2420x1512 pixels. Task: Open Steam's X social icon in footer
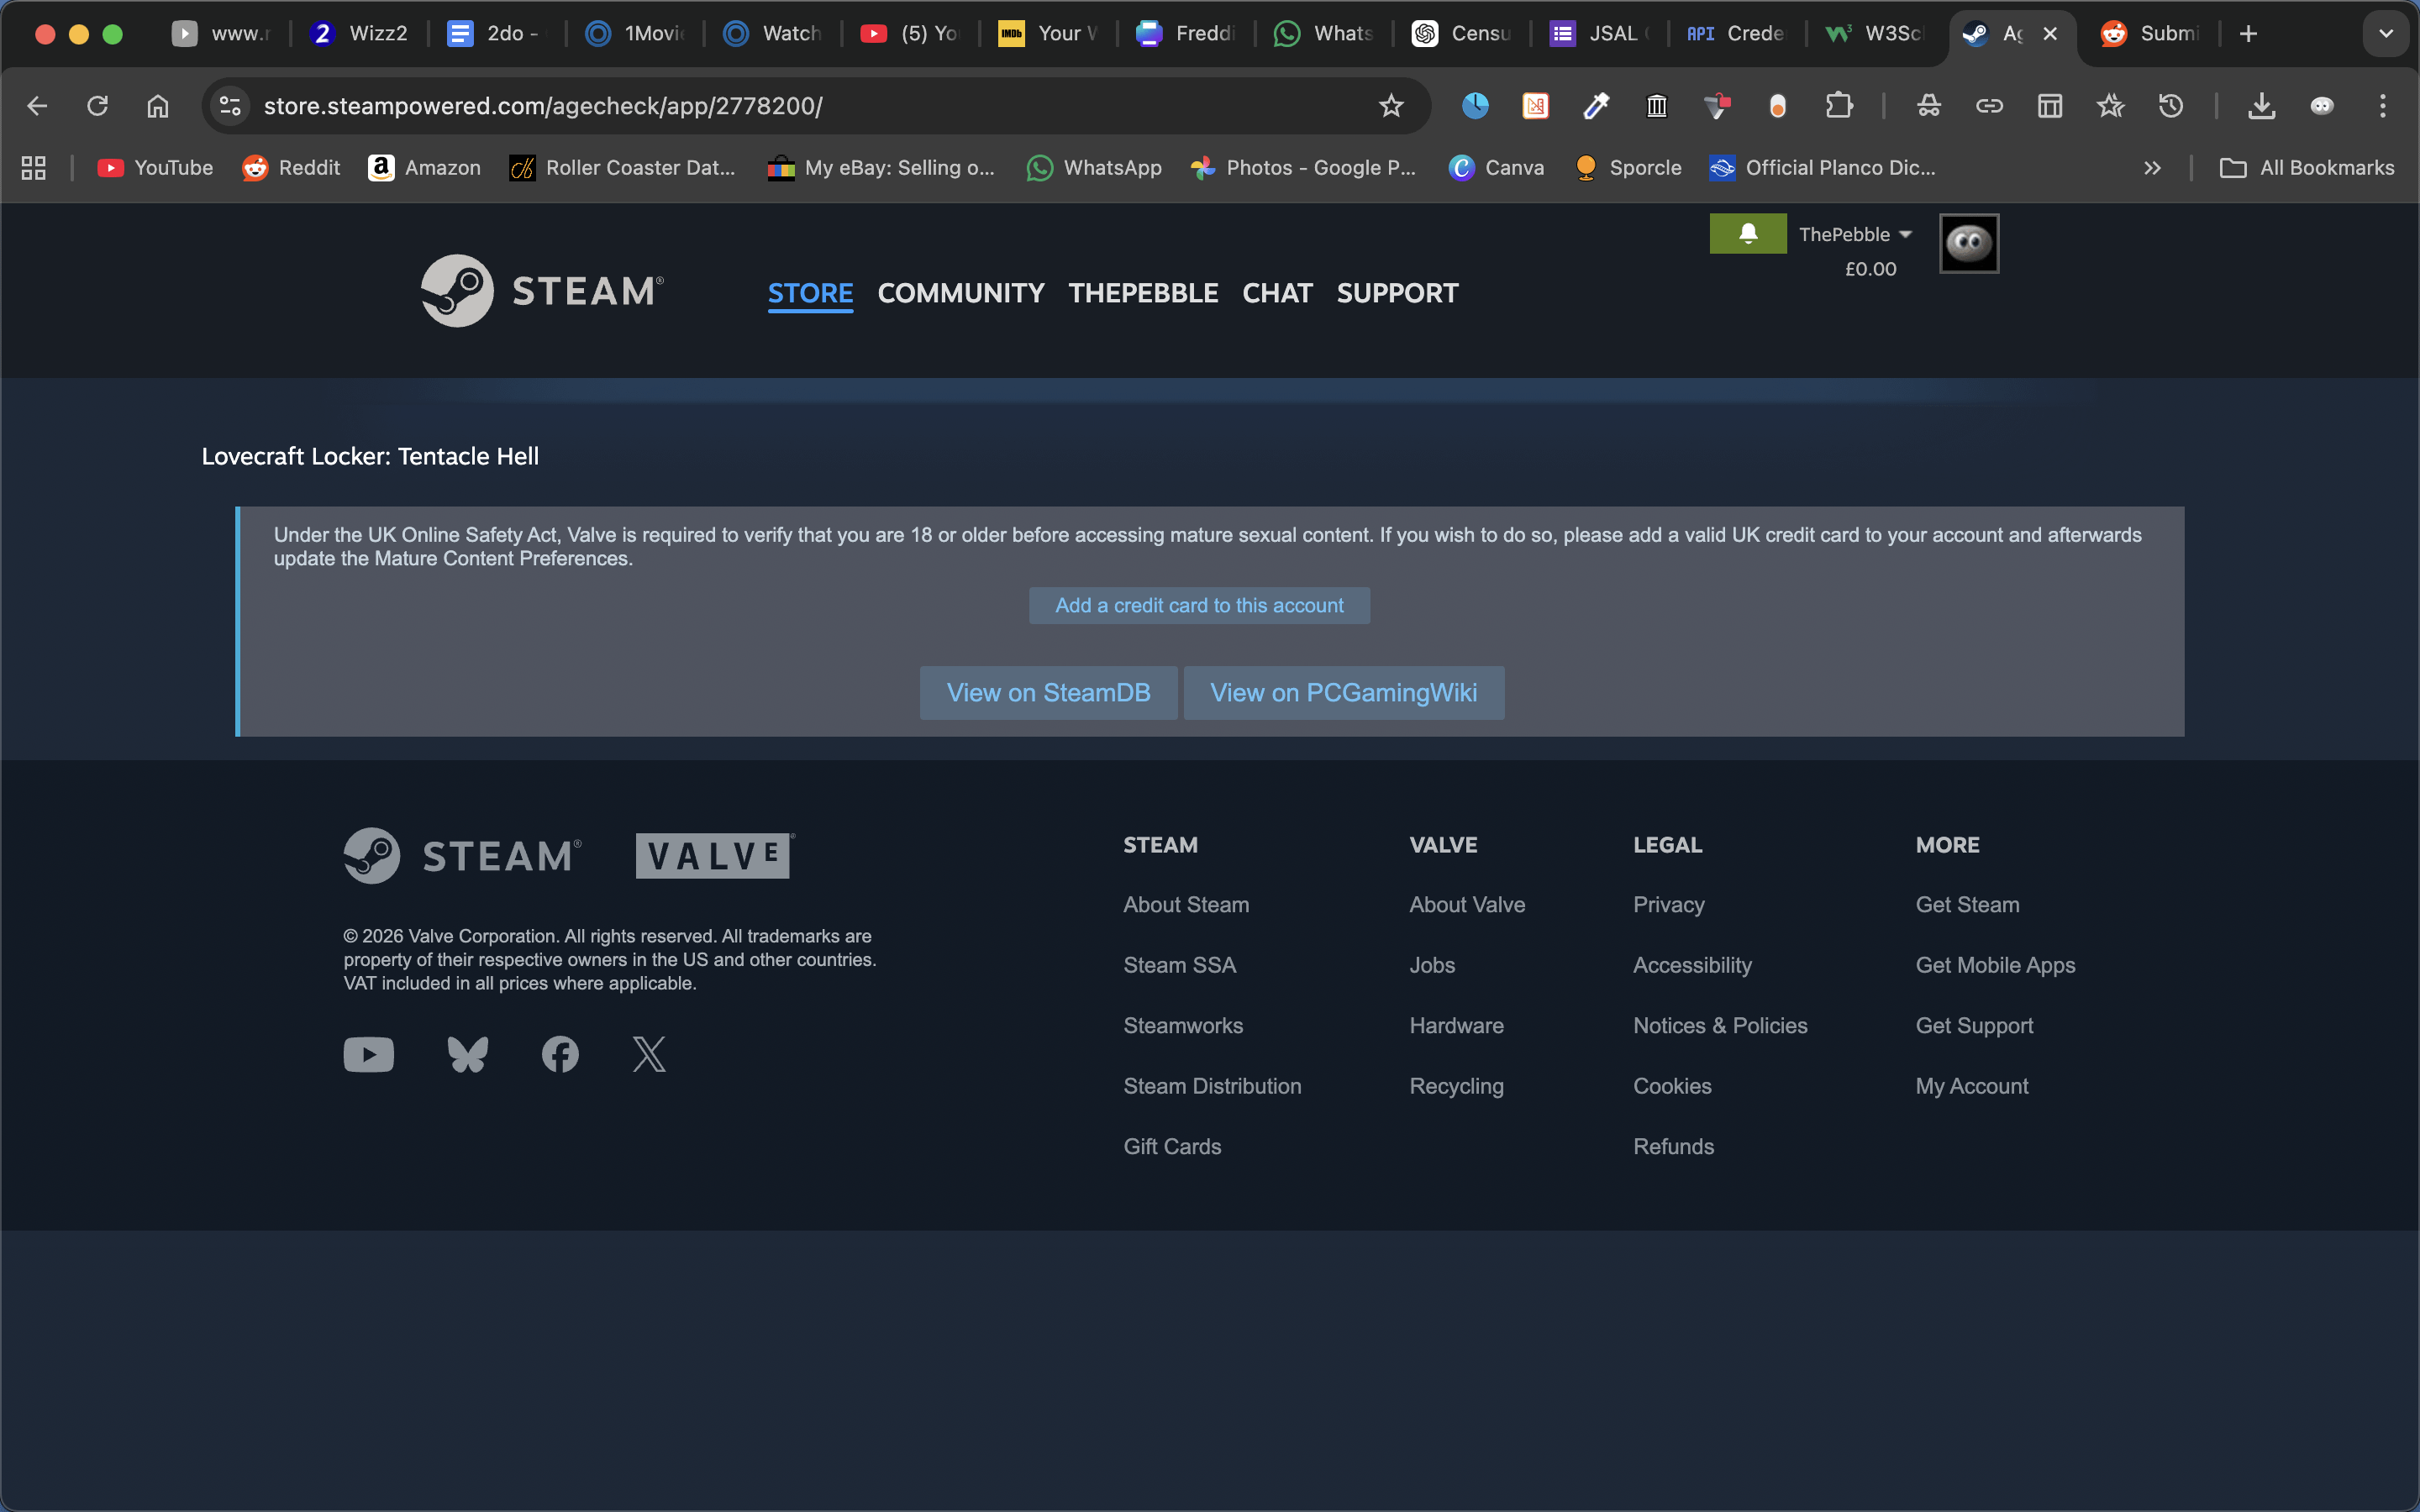coord(649,1054)
